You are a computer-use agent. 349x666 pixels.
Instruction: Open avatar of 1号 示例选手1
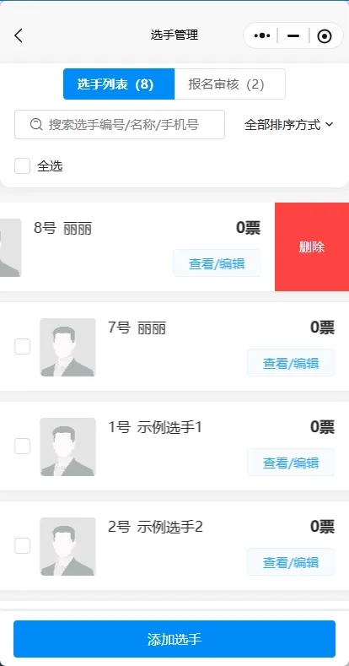pos(67,447)
